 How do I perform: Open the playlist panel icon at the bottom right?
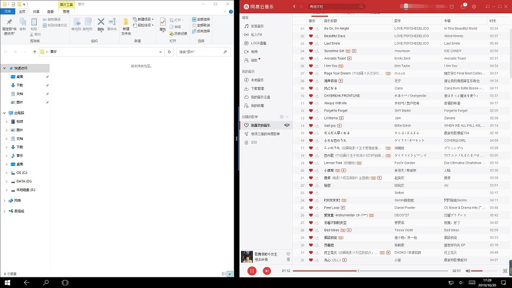(x=505, y=271)
